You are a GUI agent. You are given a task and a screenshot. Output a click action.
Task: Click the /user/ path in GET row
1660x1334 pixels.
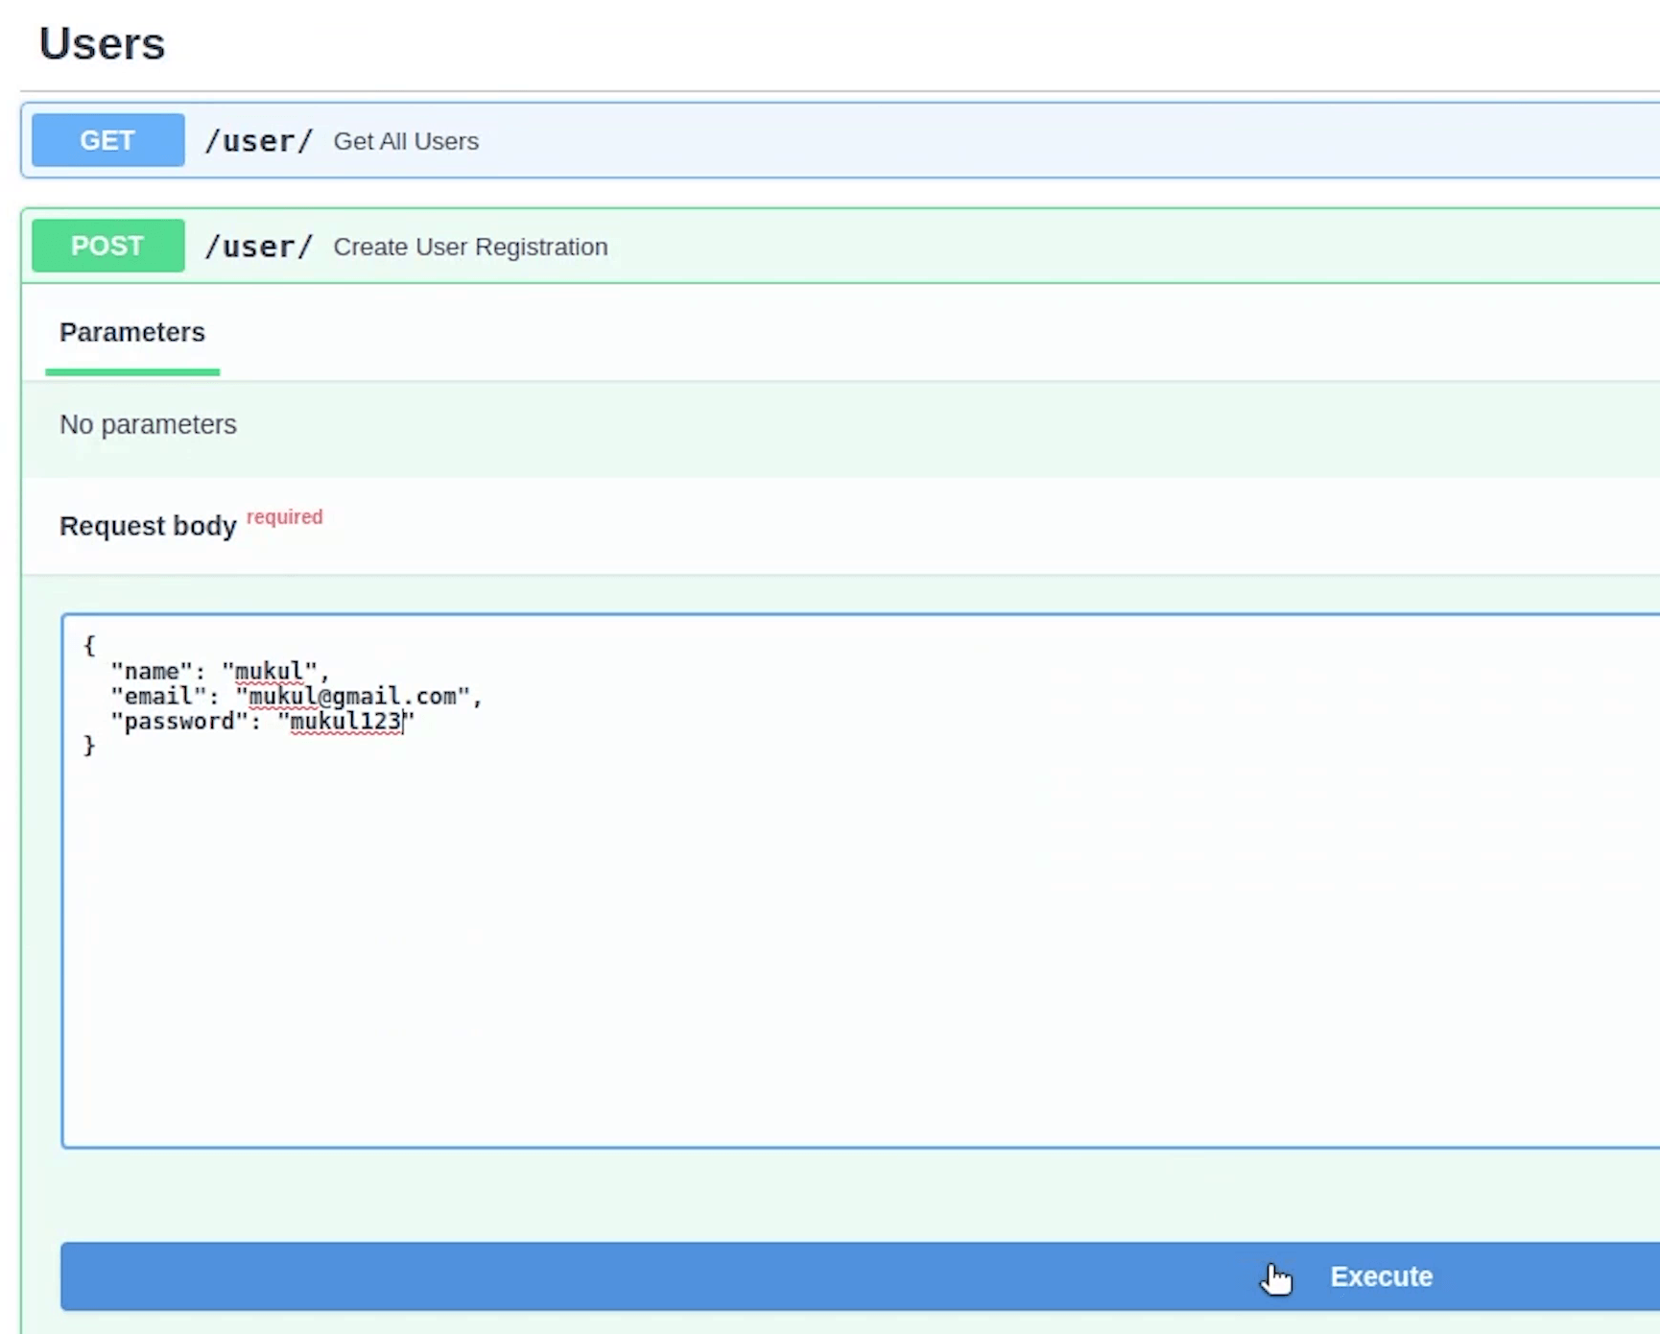(x=258, y=141)
